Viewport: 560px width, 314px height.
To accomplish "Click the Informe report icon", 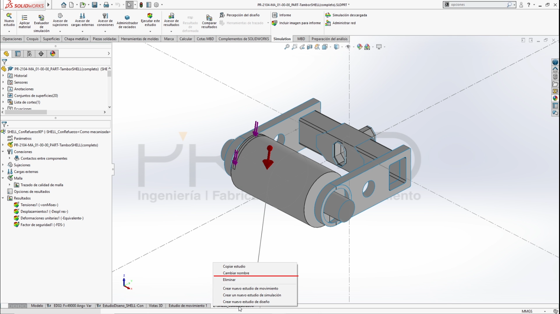I will click(274, 15).
